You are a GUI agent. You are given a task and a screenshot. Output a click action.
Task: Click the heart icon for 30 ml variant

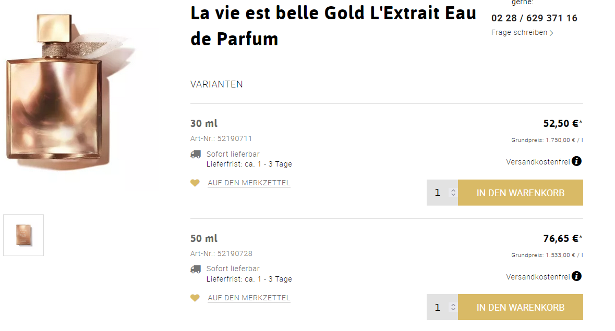195,183
